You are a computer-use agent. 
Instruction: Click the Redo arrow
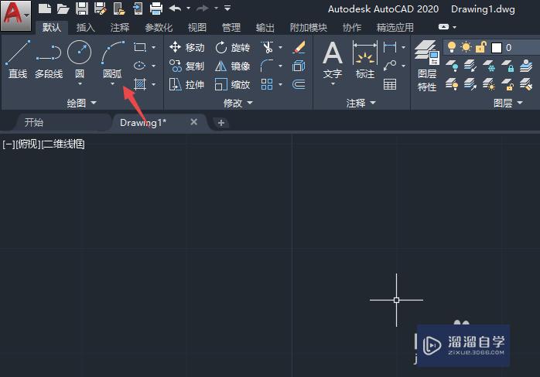(x=203, y=8)
